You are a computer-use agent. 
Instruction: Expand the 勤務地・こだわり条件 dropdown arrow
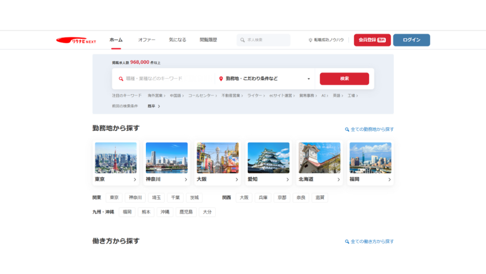pos(308,79)
